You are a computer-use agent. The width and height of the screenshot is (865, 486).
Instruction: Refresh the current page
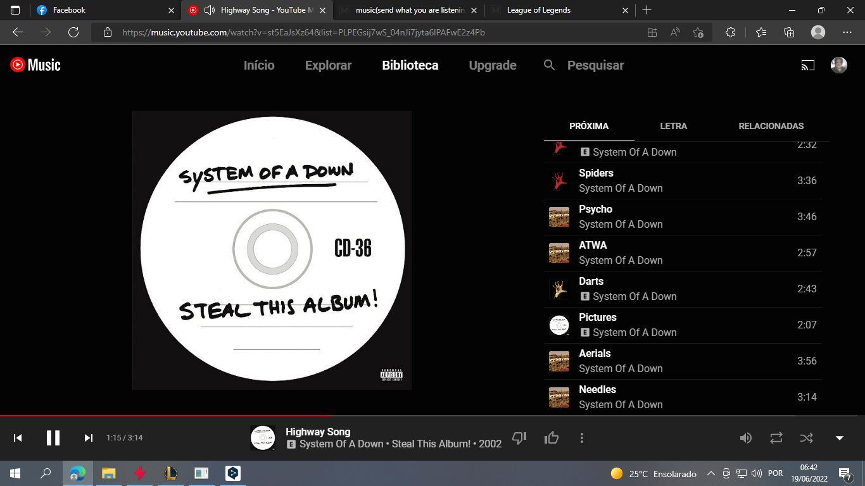point(73,32)
